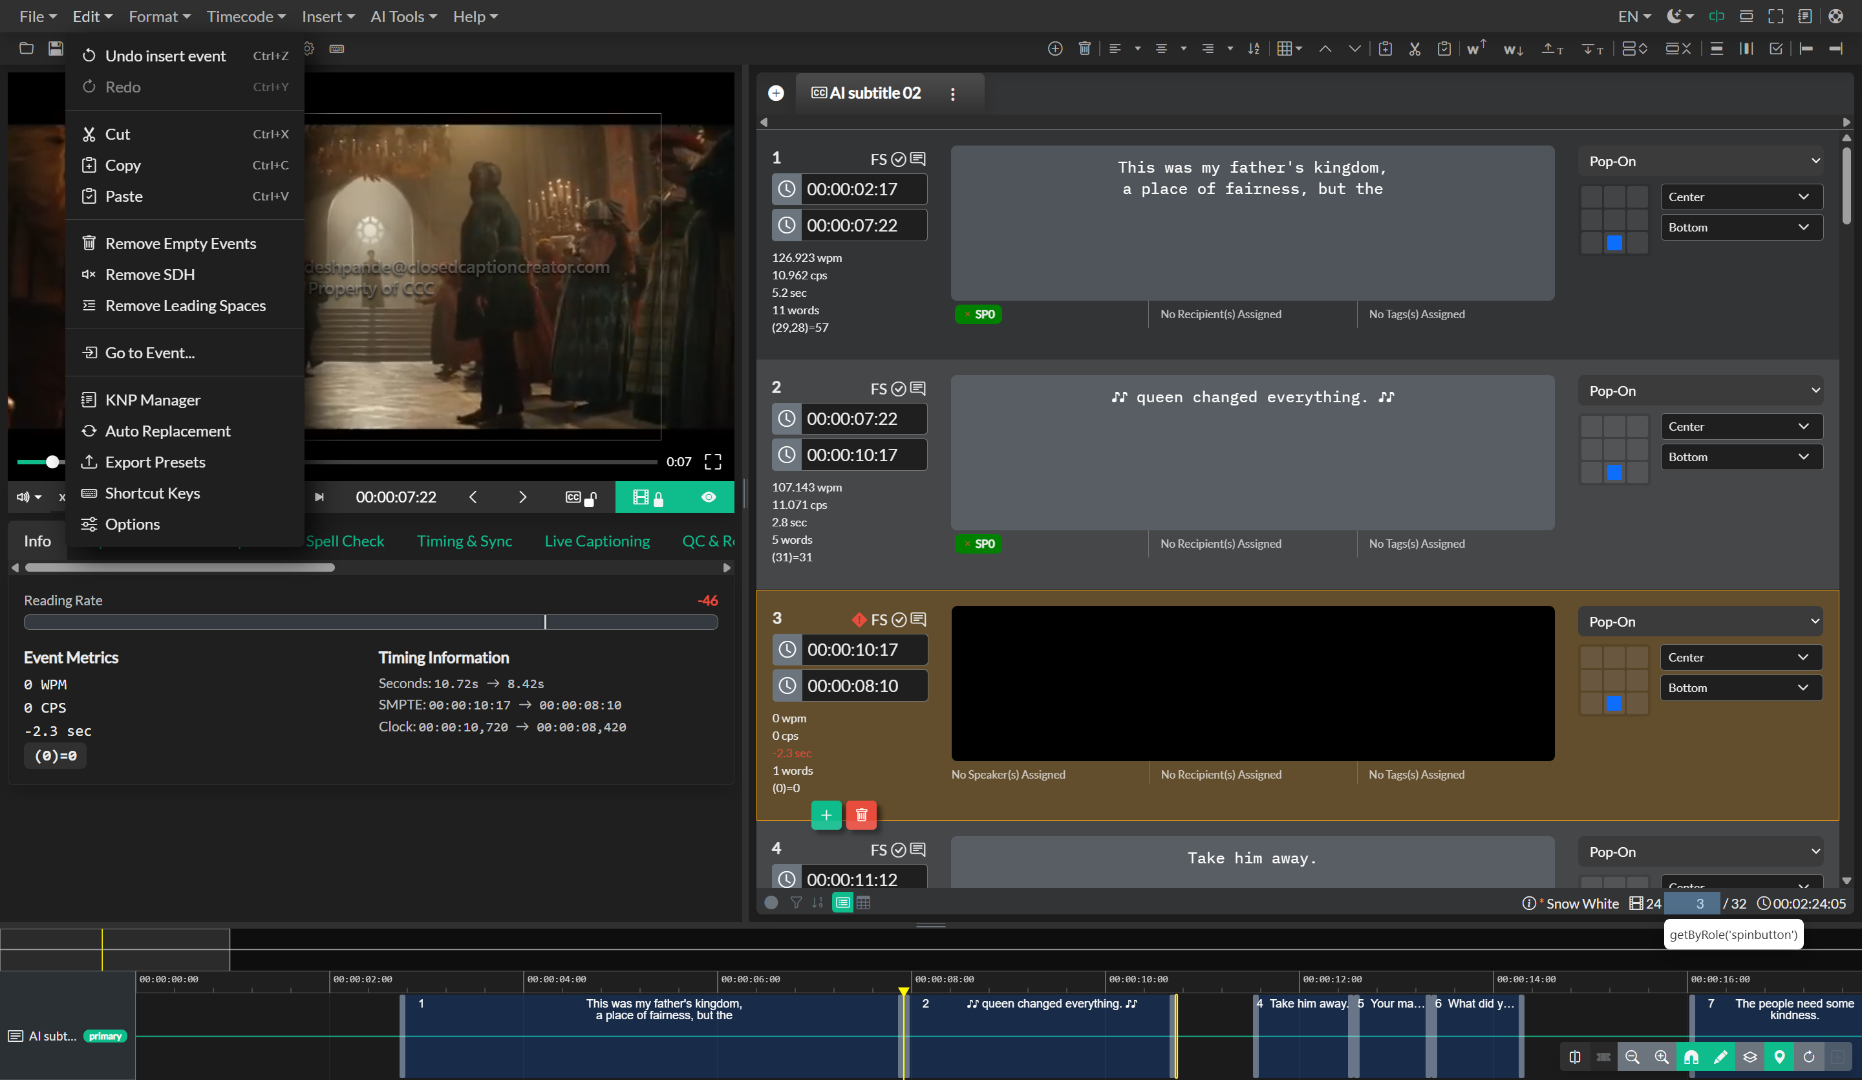Open the volume dropdown arrow
This screenshot has height=1080, width=1862.
(x=37, y=497)
